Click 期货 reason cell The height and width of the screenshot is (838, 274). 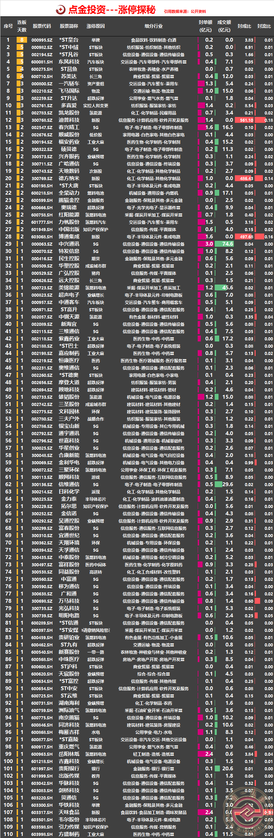96,259
